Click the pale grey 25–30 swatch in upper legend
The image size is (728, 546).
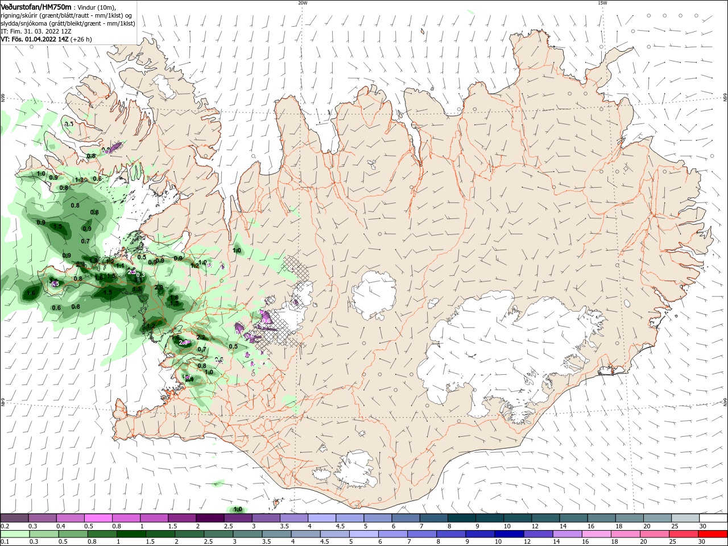tap(685, 518)
